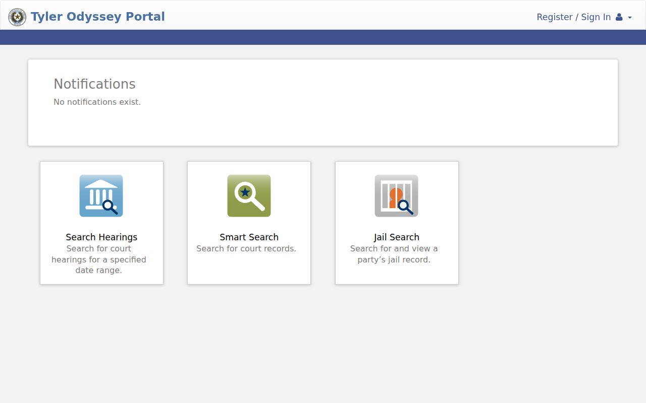The height and width of the screenshot is (403, 646).
Task: Open the Smart Search title link
Action: pyautogui.click(x=249, y=237)
